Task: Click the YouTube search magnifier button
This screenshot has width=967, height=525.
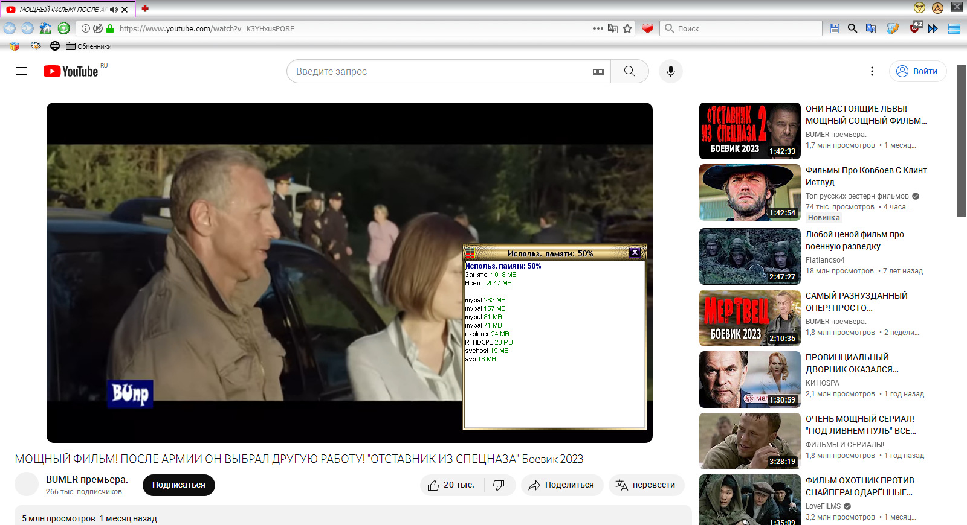Action: click(629, 71)
